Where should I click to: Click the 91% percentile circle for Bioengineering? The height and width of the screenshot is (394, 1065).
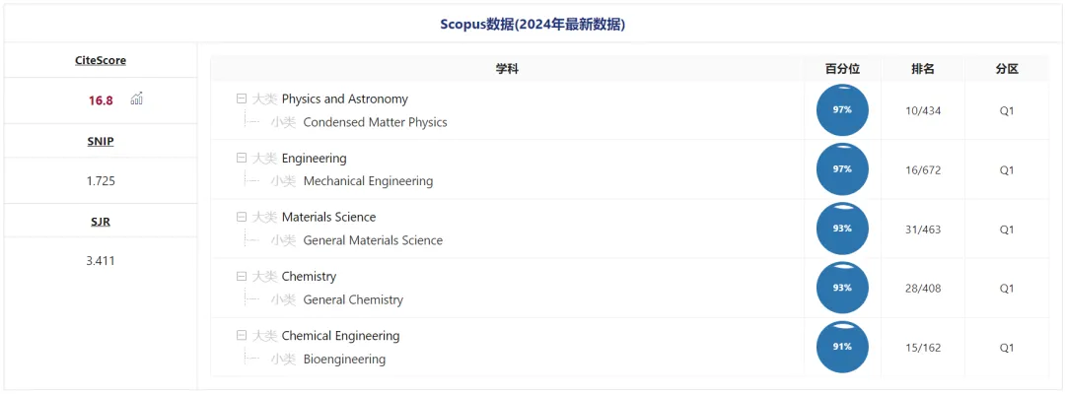click(x=842, y=347)
